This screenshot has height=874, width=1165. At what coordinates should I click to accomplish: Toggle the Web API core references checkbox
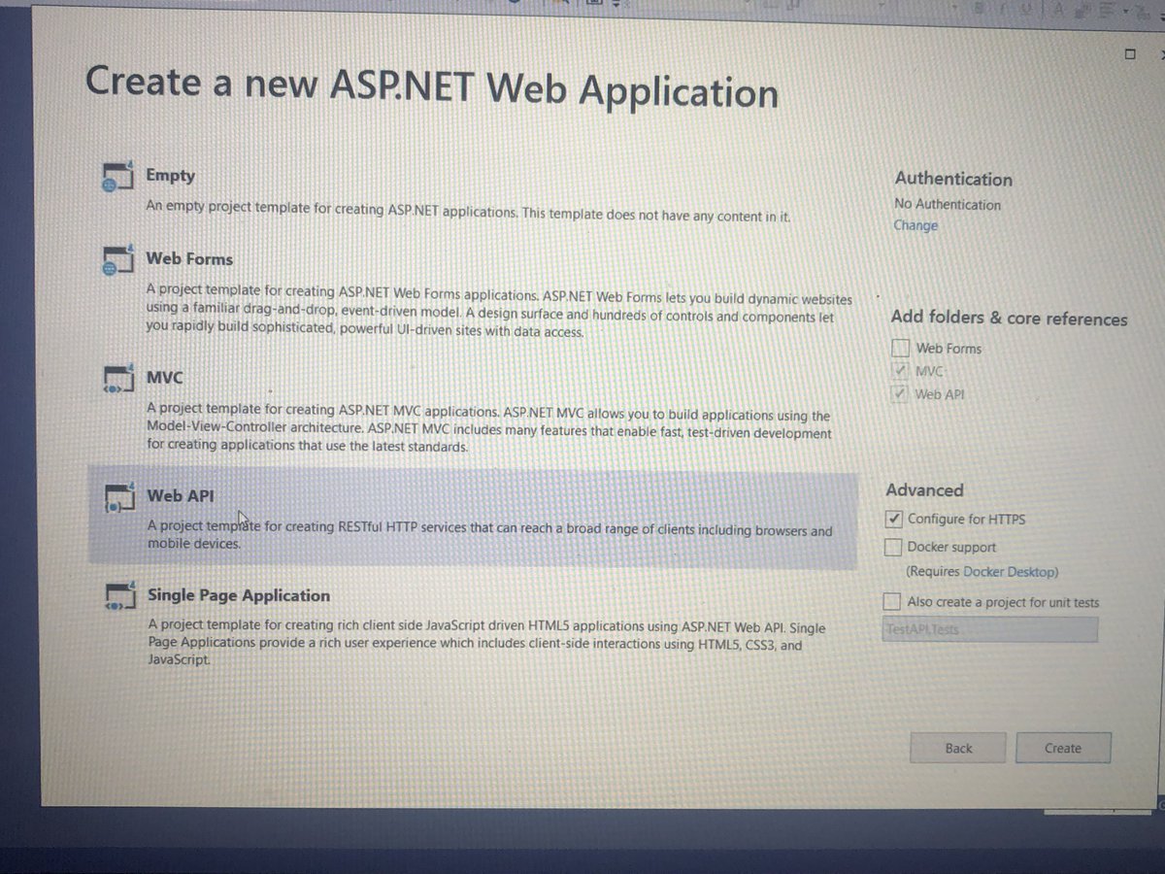pos(900,394)
